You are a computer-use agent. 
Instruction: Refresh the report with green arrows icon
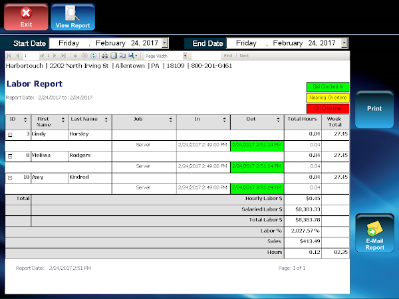click(93, 56)
